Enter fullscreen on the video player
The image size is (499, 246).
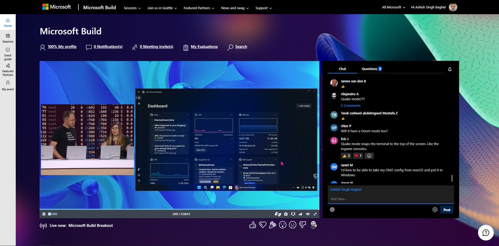point(315,214)
